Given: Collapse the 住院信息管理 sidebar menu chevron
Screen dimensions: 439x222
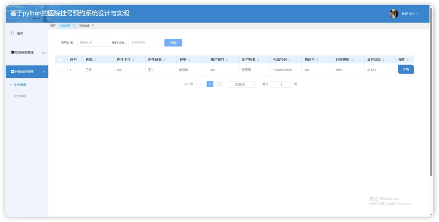Looking at the screenshot, I should 44,72.
